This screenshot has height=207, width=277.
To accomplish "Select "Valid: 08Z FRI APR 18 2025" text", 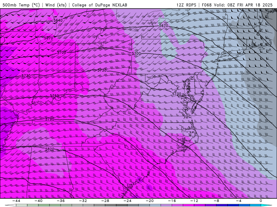I will (x=243, y=5).
